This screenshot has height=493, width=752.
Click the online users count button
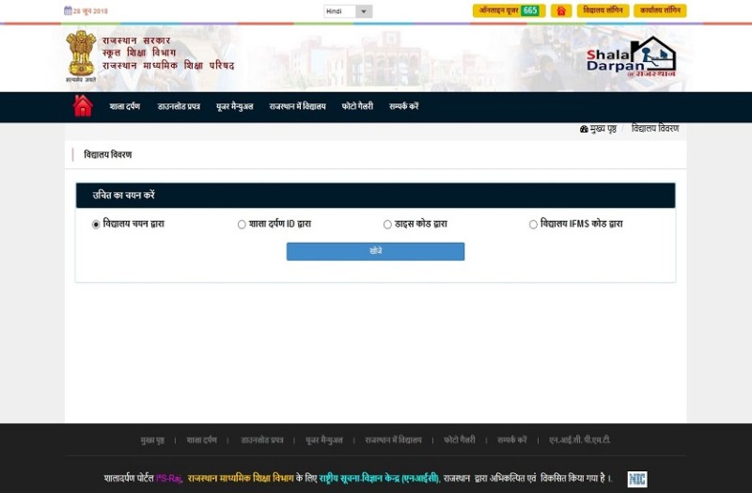(509, 11)
